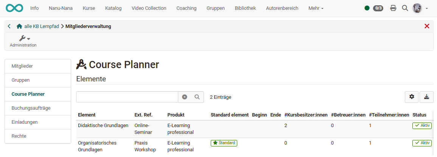437x157 pixels.
Task: Switch to the Autorenbereich tab
Action: coord(282,8)
